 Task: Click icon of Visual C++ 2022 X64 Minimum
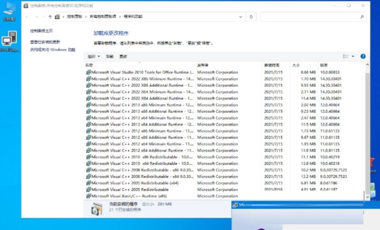(x=89, y=92)
